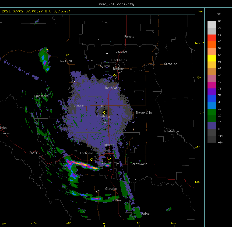The height and width of the screenshot is (227, 232).
Task: Click the white asterisk marker east of Innisfail
Action: click(x=135, y=82)
